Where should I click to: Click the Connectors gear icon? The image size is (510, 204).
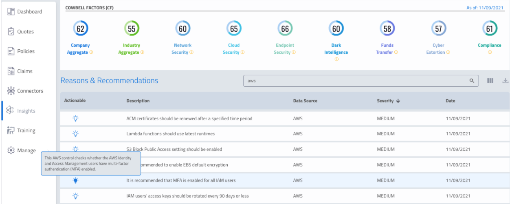click(11, 91)
